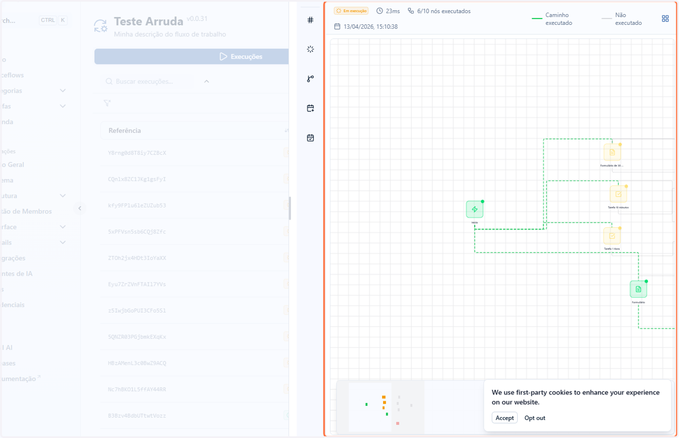Collapse the sidebar with the left-arrow button

[80, 208]
